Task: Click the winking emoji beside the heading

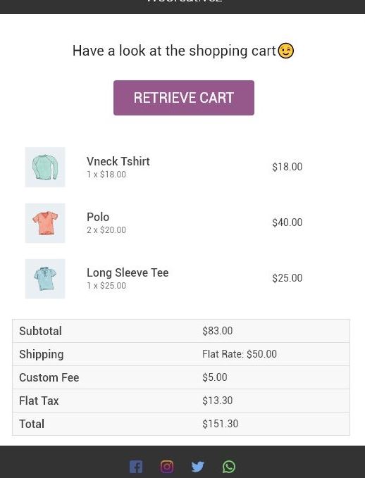Action: [x=286, y=51]
